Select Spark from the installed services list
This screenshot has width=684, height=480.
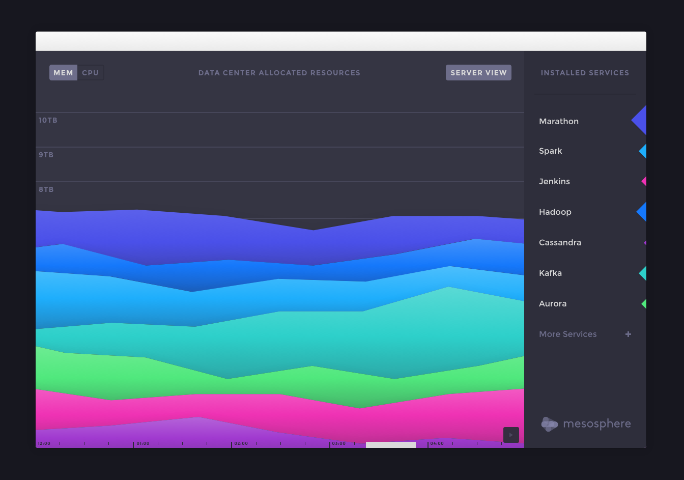[x=550, y=151]
